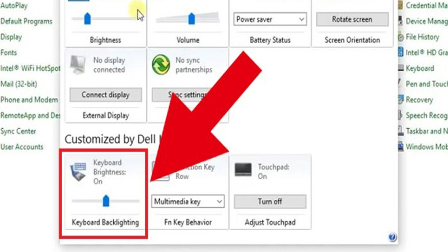
Task: Click the Battery Status label
Action: tap(270, 40)
